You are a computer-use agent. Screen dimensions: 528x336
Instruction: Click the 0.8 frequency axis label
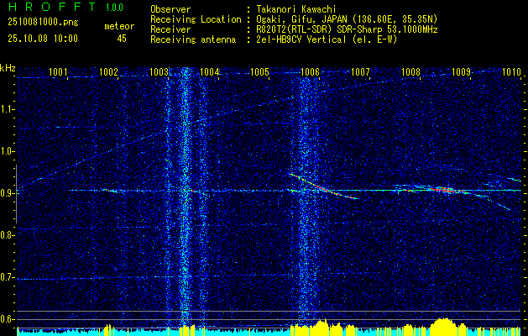tap(8, 235)
